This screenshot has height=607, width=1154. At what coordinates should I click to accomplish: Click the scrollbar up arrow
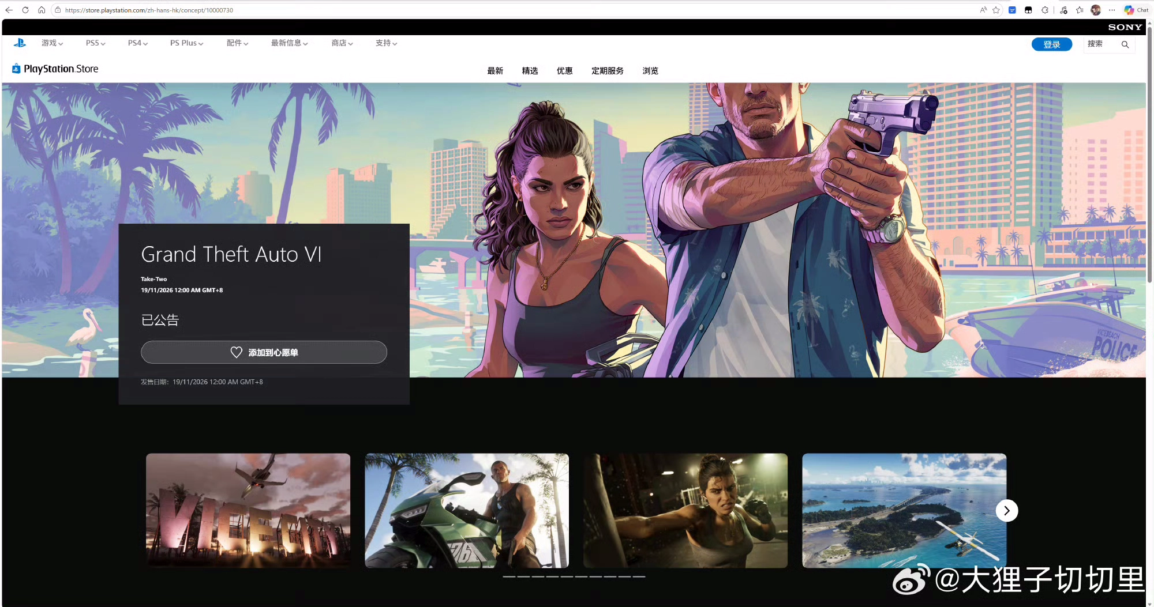[x=1149, y=23]
